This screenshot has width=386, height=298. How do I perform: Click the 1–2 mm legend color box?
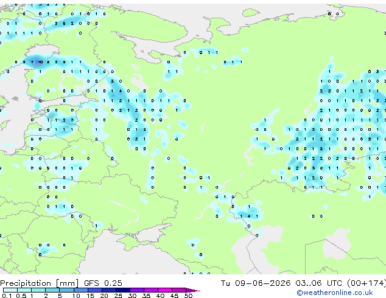(38, 290)
